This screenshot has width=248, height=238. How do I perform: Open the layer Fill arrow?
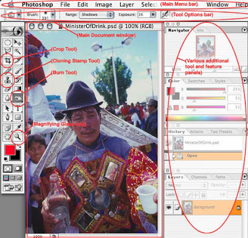click(243, 195)
